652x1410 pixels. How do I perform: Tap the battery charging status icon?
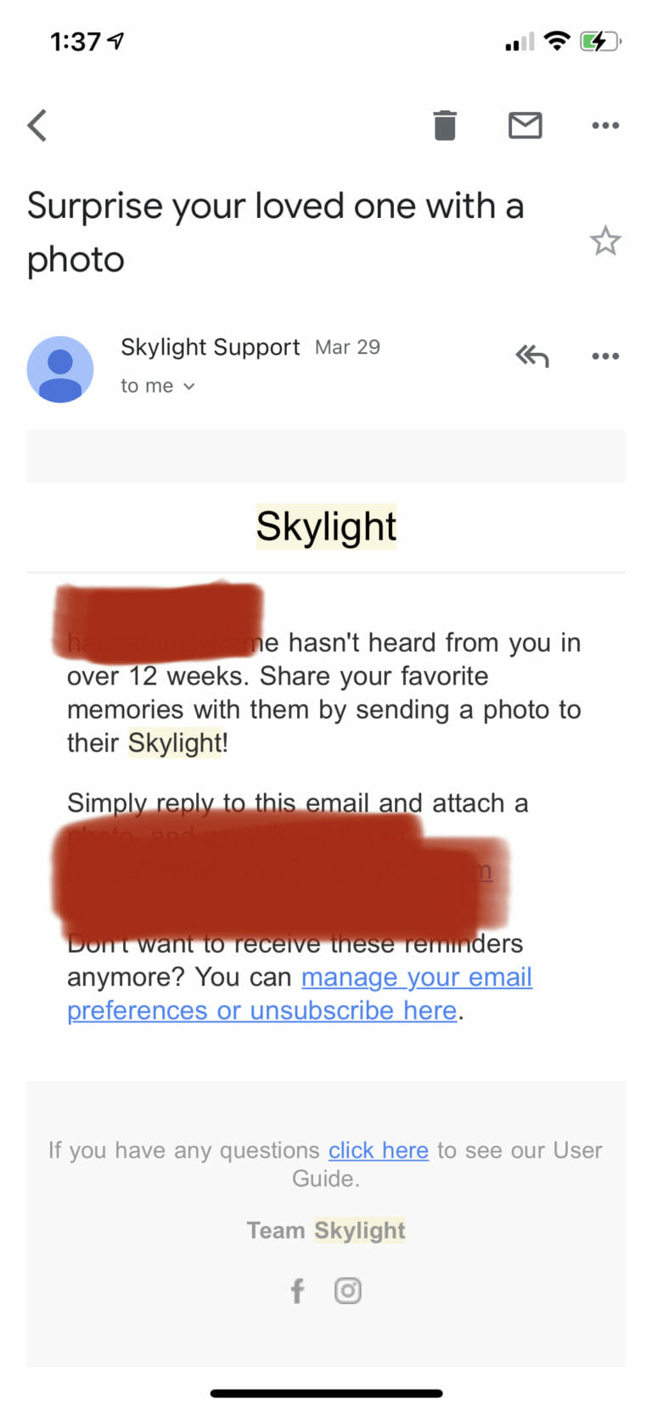(599, 41)
